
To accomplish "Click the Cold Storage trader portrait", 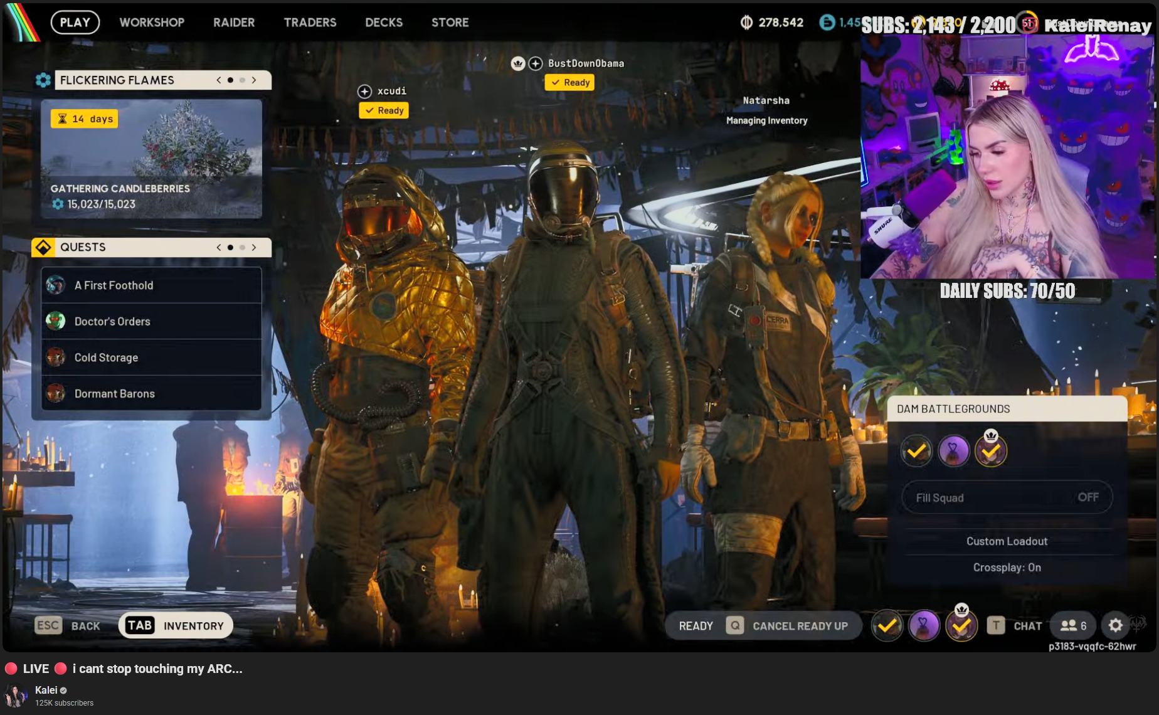I will [x=56, y=357].
